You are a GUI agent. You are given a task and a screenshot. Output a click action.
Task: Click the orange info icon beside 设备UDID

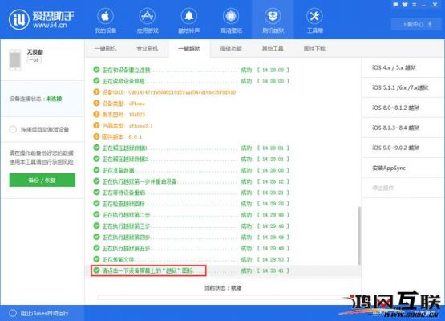[x=96, y=92]
